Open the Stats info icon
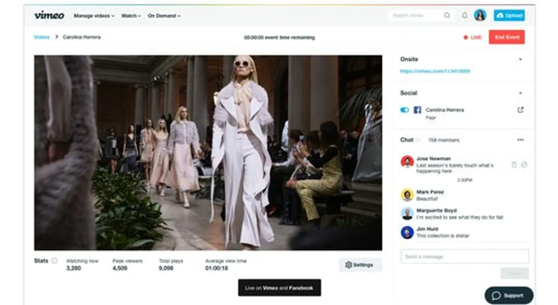This screenshot has height=305, width=558. click(x=54, y=261)
